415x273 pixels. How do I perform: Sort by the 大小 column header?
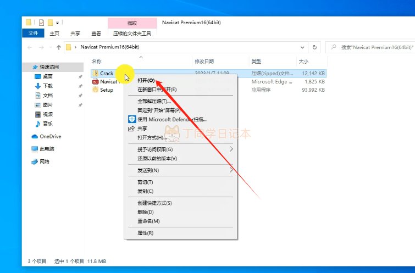coord(303,62)
